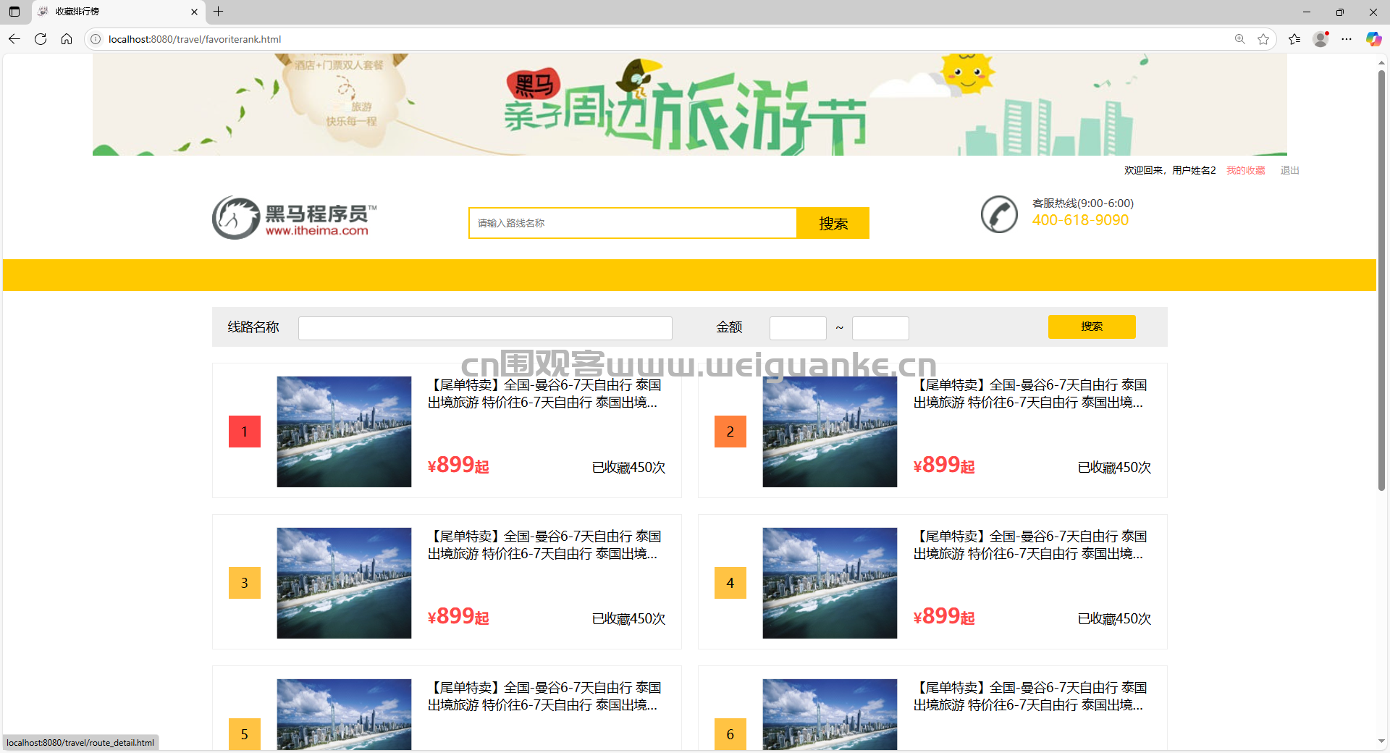Click the 请输入路线名称 search field

(633, 223)
